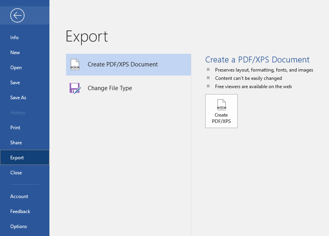
Task: Select the Create PDF/XPS Document export option
Action: (123, 64)
